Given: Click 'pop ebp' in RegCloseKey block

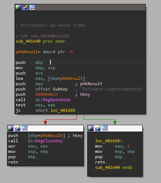Looking at the screenshot, I should [22, 157].
